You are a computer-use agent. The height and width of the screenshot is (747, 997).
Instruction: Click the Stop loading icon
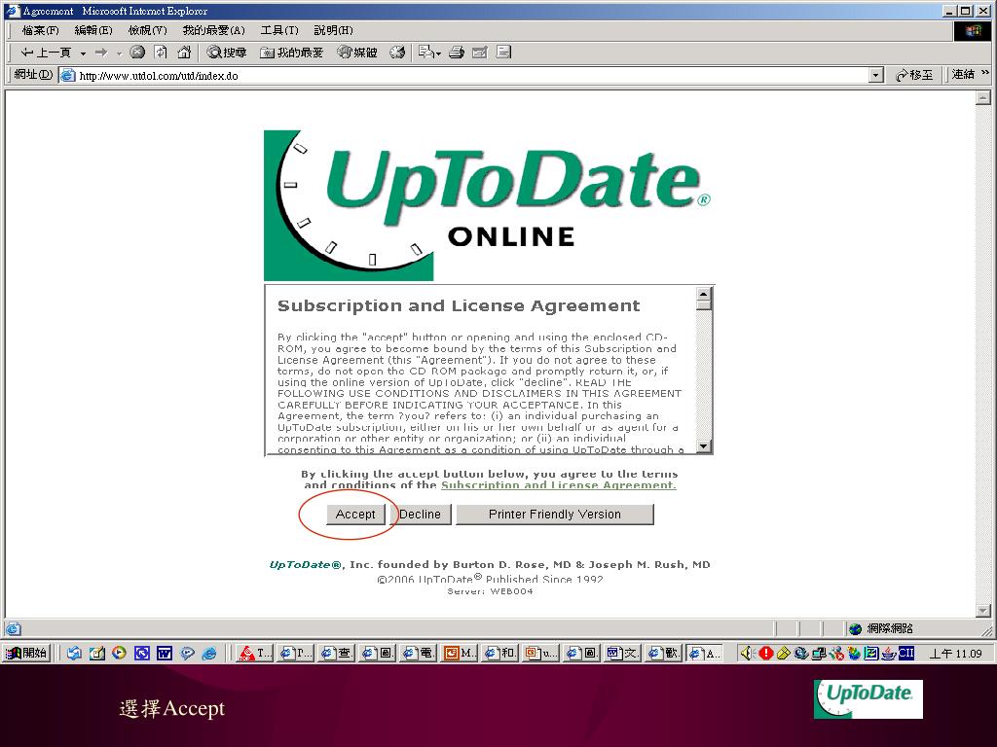coord(137,53)
